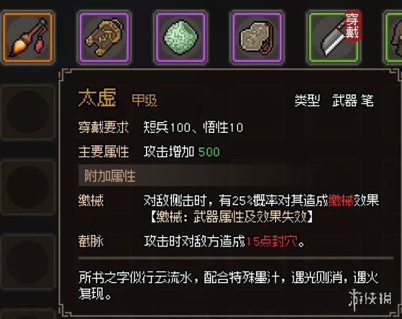Click the 太虚 item name title
The image size is (402, 319).
coord(97,98)
